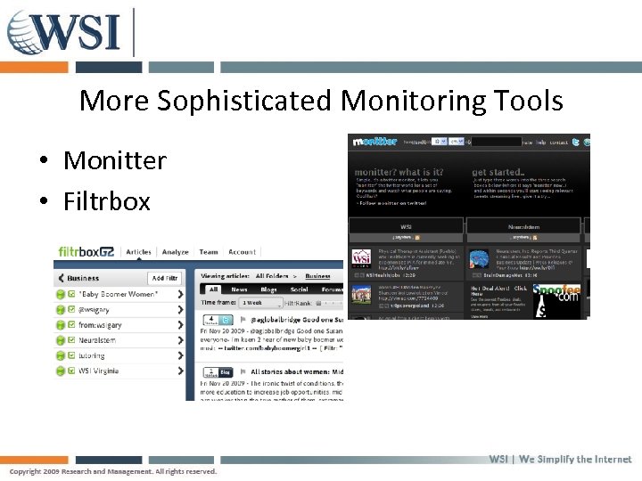
Task: Go back using the Business back arrow
Action: (61, 278)
